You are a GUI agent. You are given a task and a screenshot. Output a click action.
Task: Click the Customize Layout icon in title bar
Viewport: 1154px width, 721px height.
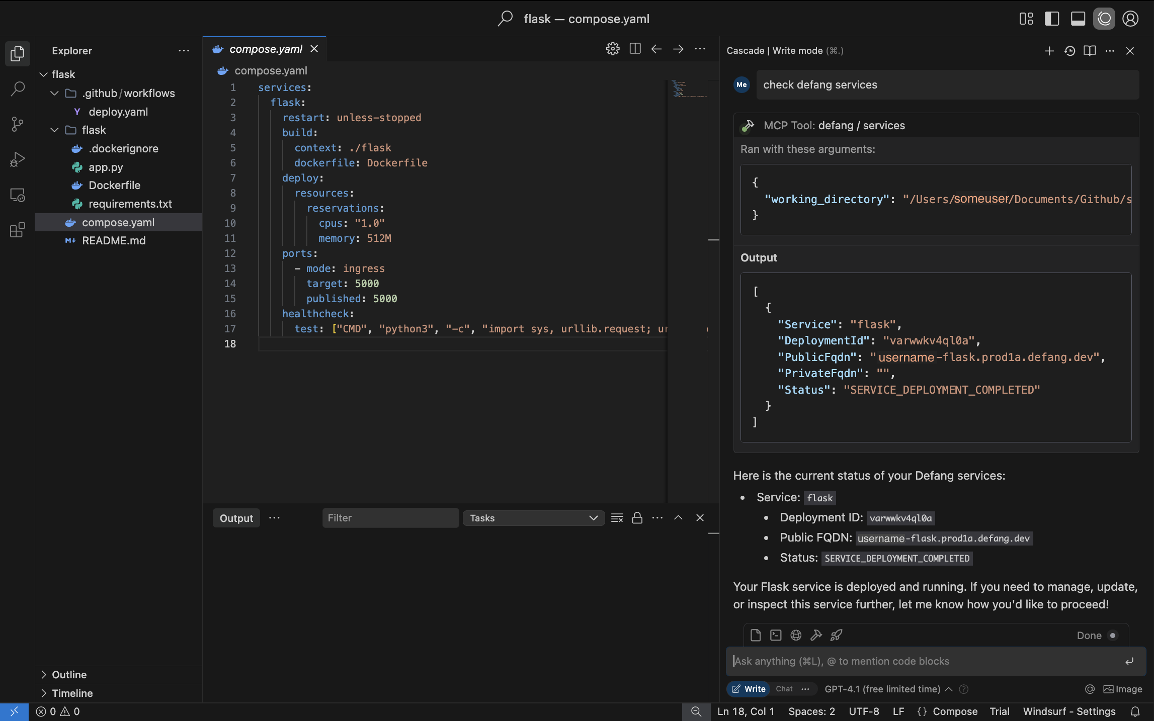pos(1026,19)
